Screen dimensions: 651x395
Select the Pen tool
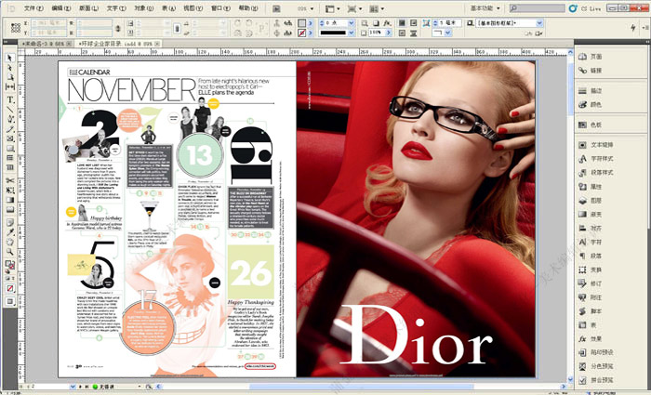(10, 119)
